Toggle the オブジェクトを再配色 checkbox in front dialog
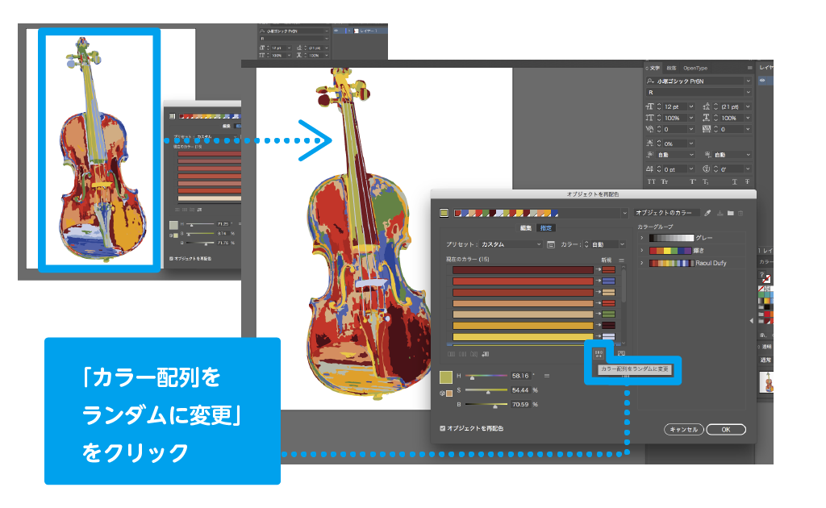826x508 pixels. [x=443, y=428]
